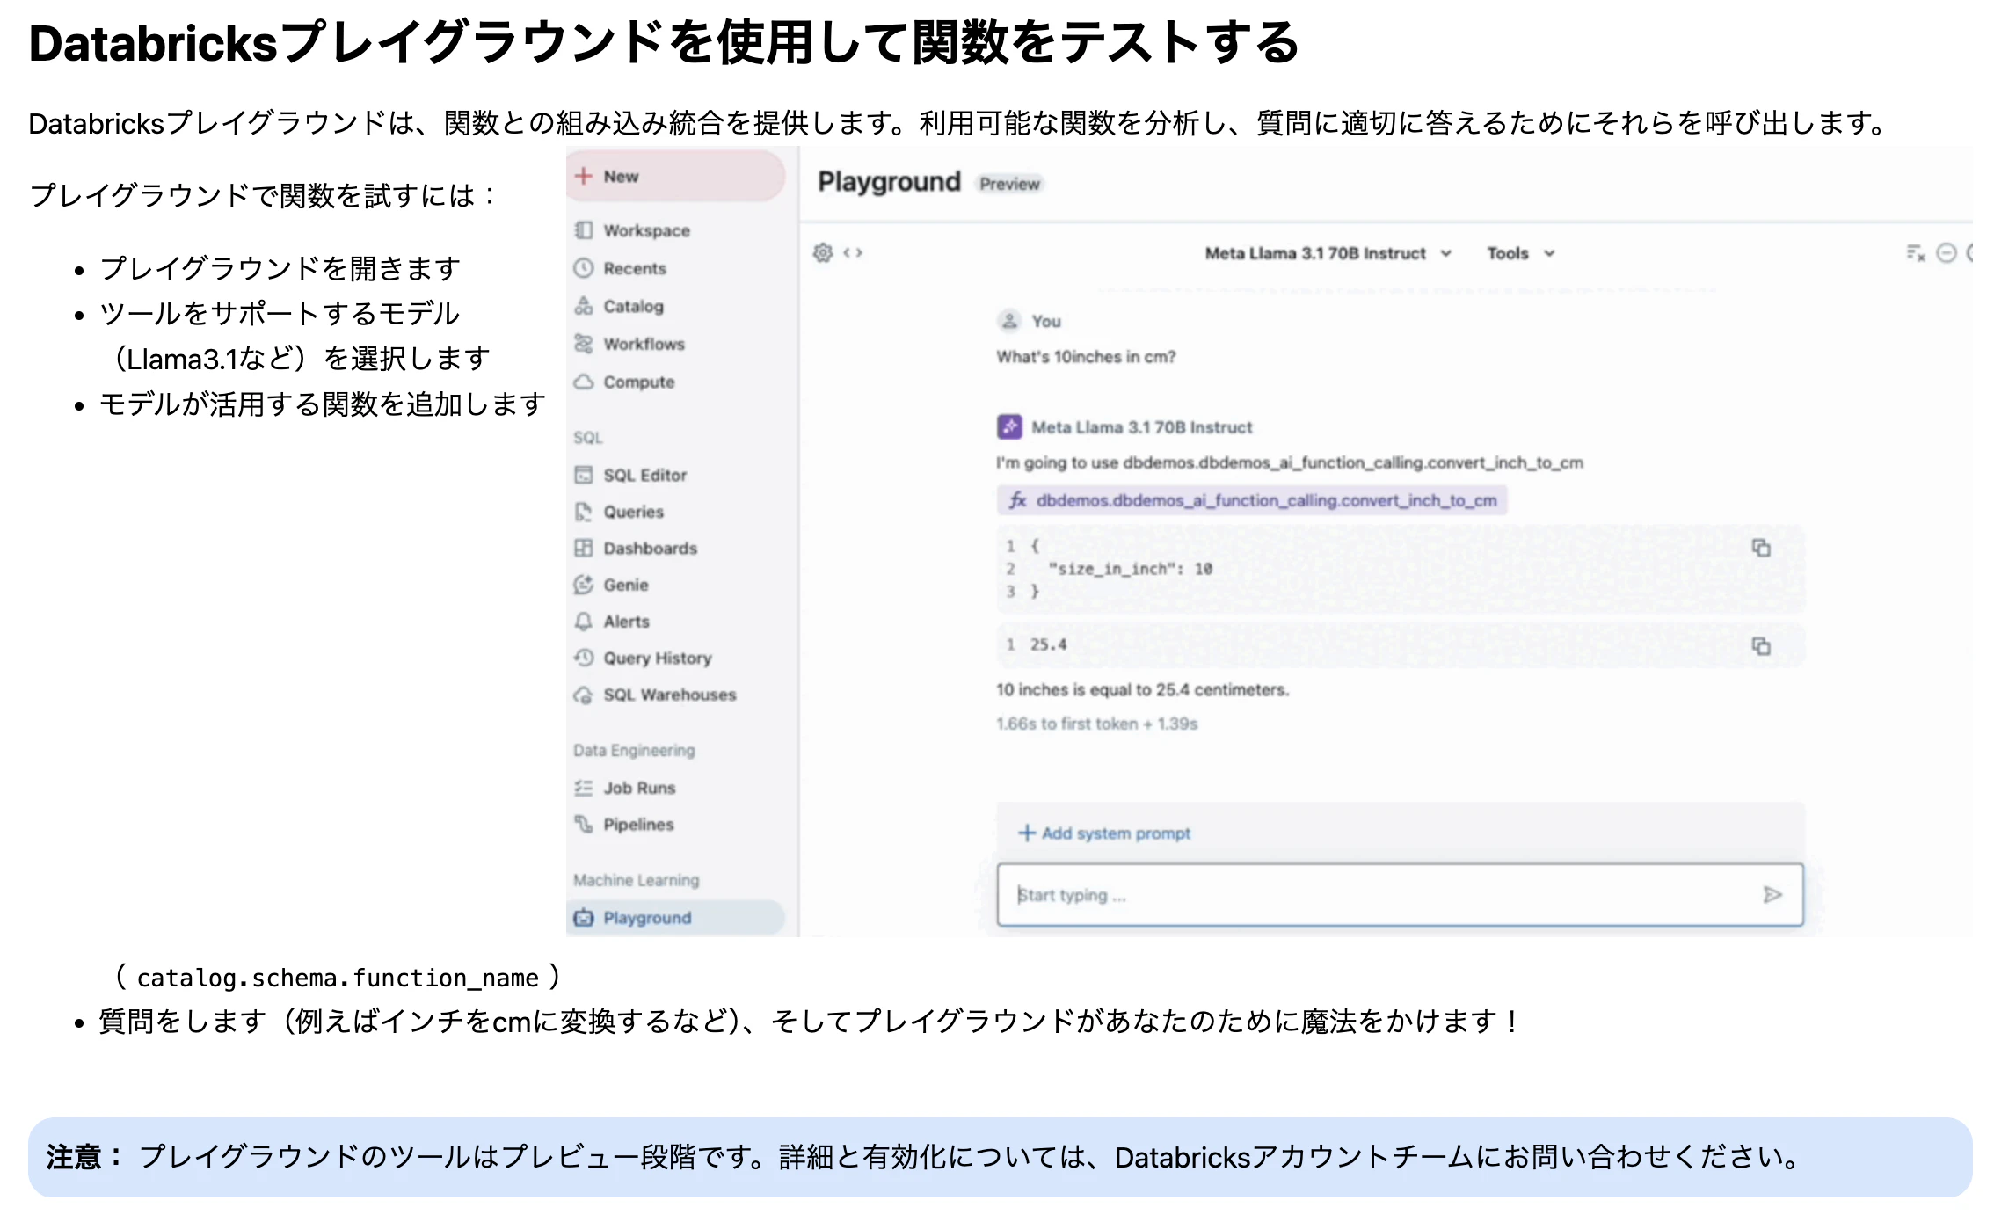
Task: Click the New button in sidebar
Action: click(x=675, y=176)
